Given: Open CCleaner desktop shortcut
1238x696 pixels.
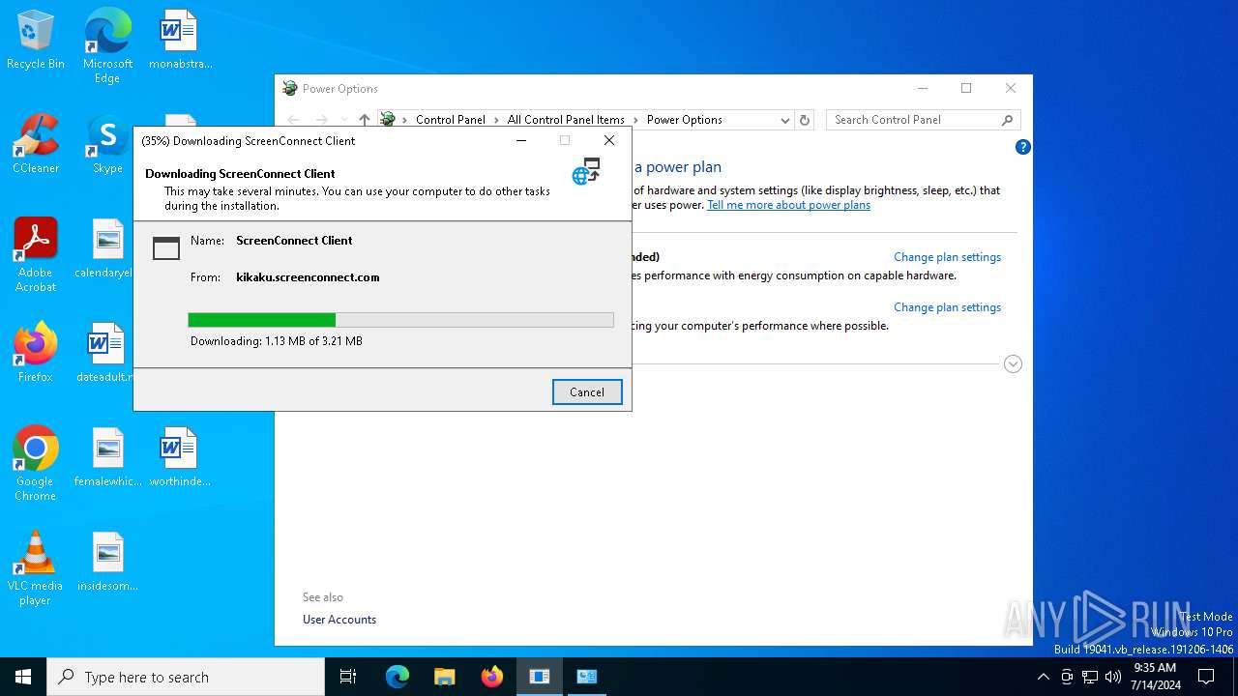Looking at the screenshot, I should tap(36, 145).
